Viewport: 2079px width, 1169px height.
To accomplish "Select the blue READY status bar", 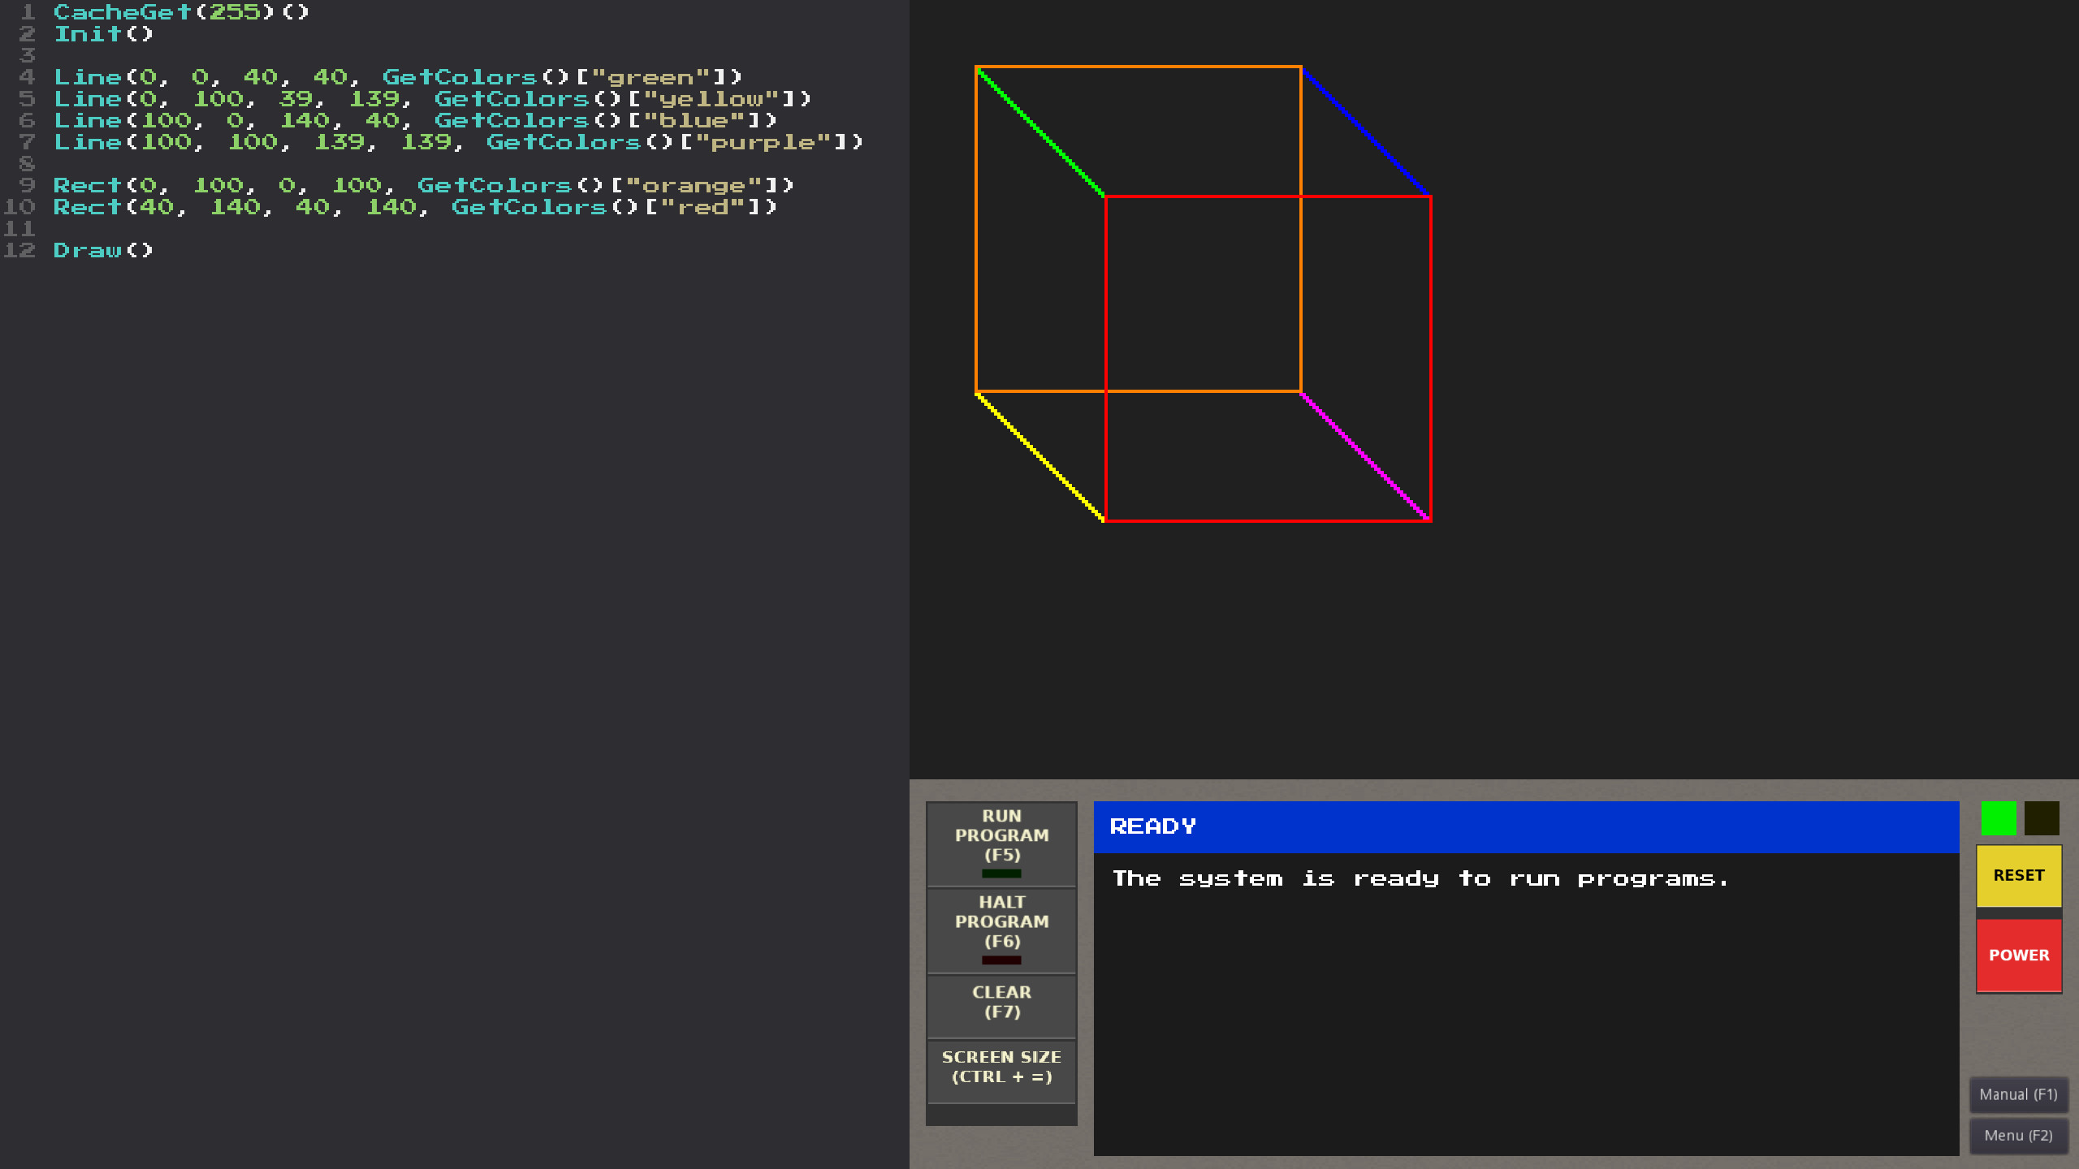I will [x=1527, y=826].
